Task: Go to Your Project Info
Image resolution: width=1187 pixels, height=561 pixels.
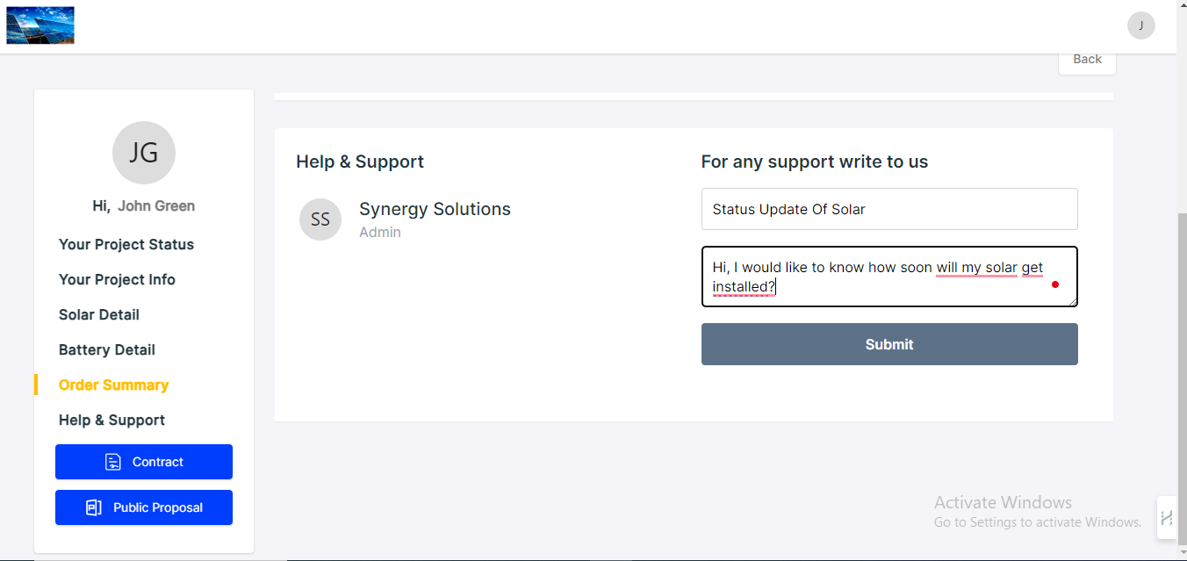Action: [x=117, y=279]
